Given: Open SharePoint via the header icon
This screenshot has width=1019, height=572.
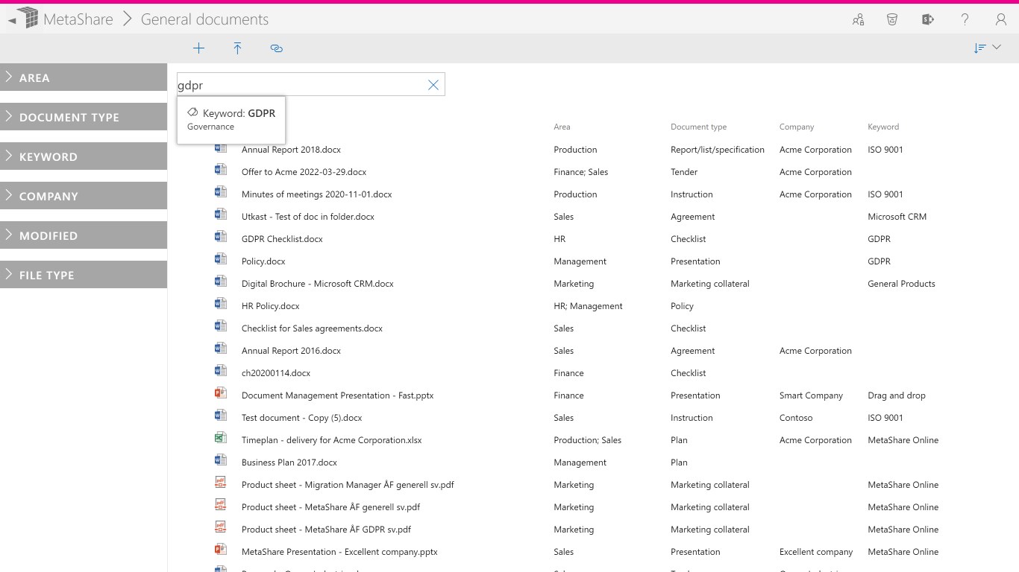Looking at the screenshot, I should click(928, 20).
